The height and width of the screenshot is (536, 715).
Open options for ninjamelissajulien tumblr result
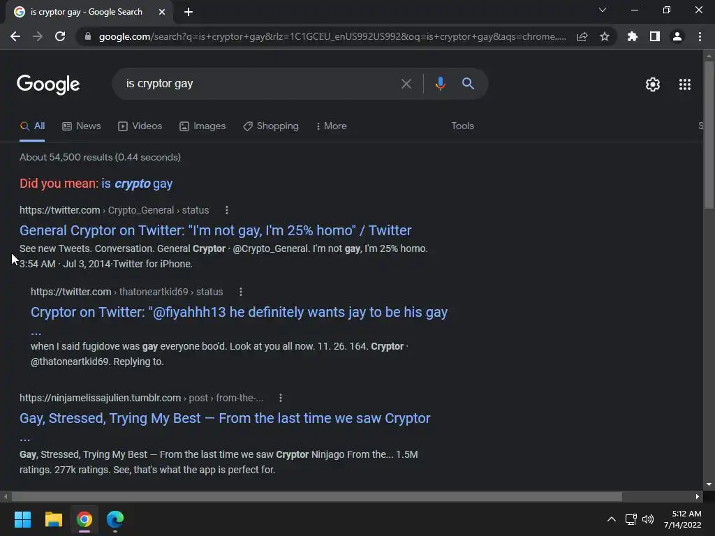pyautogui.click(x=281, y=398)
